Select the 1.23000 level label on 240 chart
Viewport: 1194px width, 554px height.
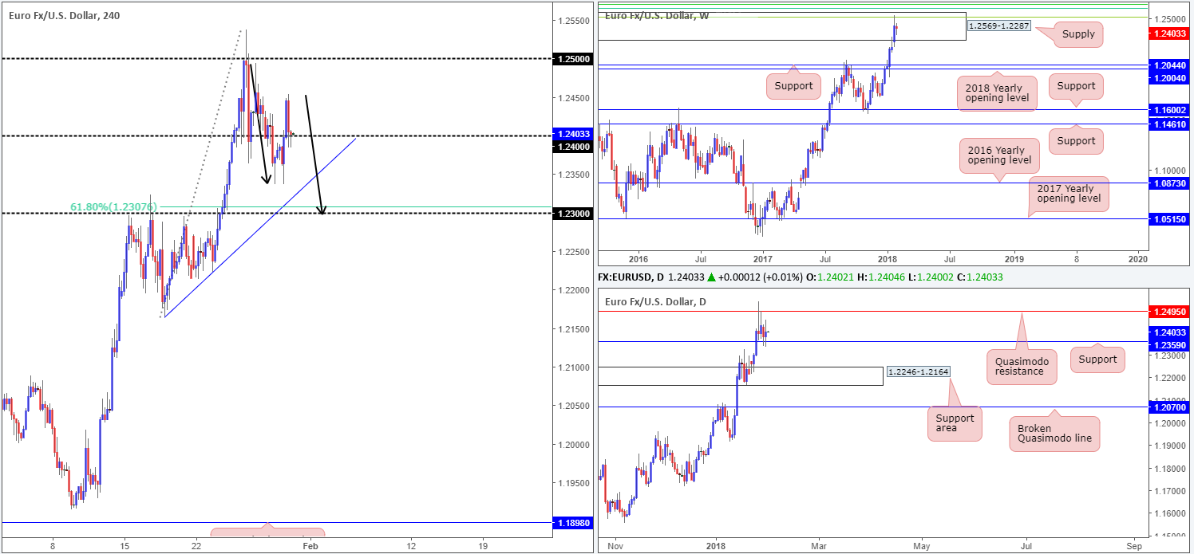click(x=572, y=214)
